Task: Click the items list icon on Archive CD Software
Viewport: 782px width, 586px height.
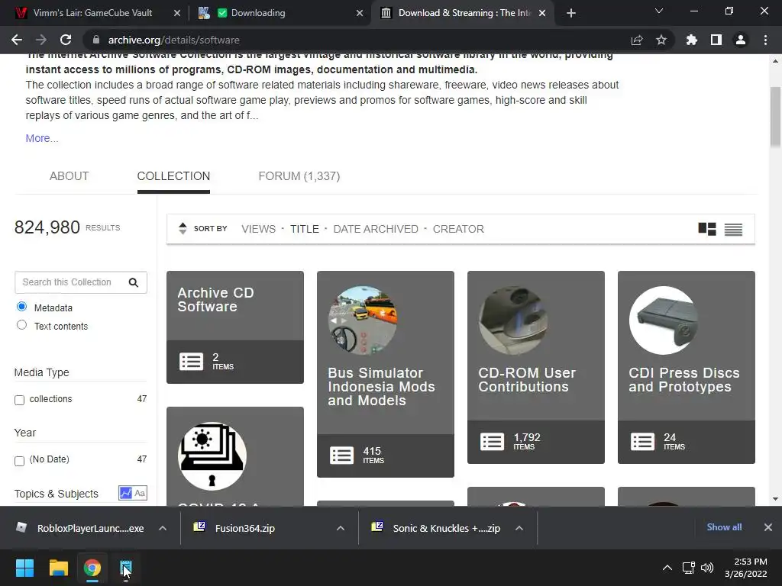Action: click(x=192, y=361)
